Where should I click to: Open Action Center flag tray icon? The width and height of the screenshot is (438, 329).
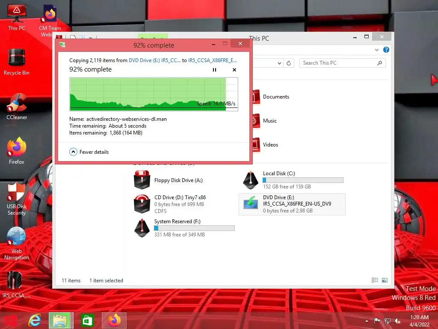[x=377, y=320]
